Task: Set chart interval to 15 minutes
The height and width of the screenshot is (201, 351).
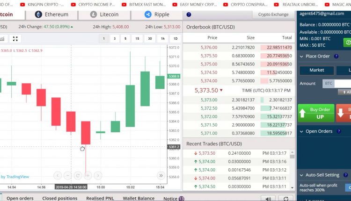Action: [137, 39]
